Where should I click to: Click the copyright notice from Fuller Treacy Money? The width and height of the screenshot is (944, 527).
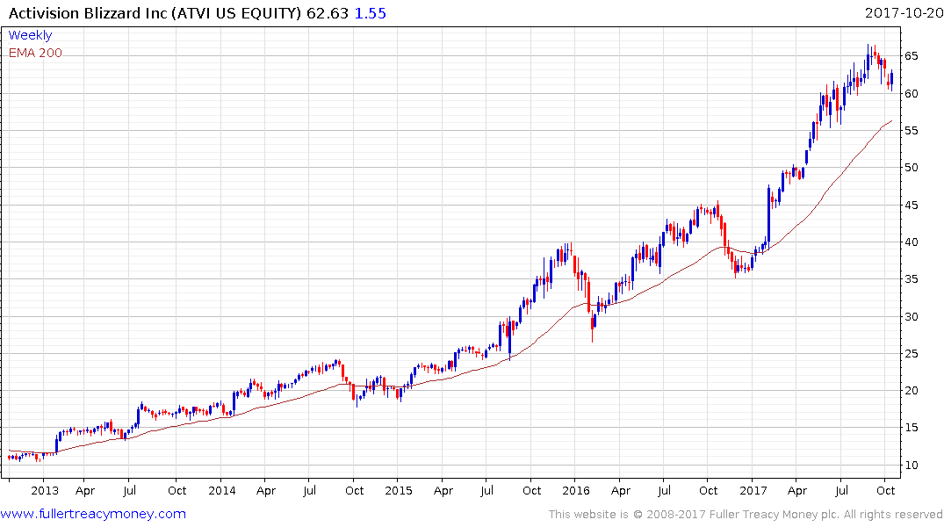746,515
